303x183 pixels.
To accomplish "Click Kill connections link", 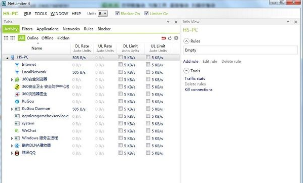I will 199,89.
